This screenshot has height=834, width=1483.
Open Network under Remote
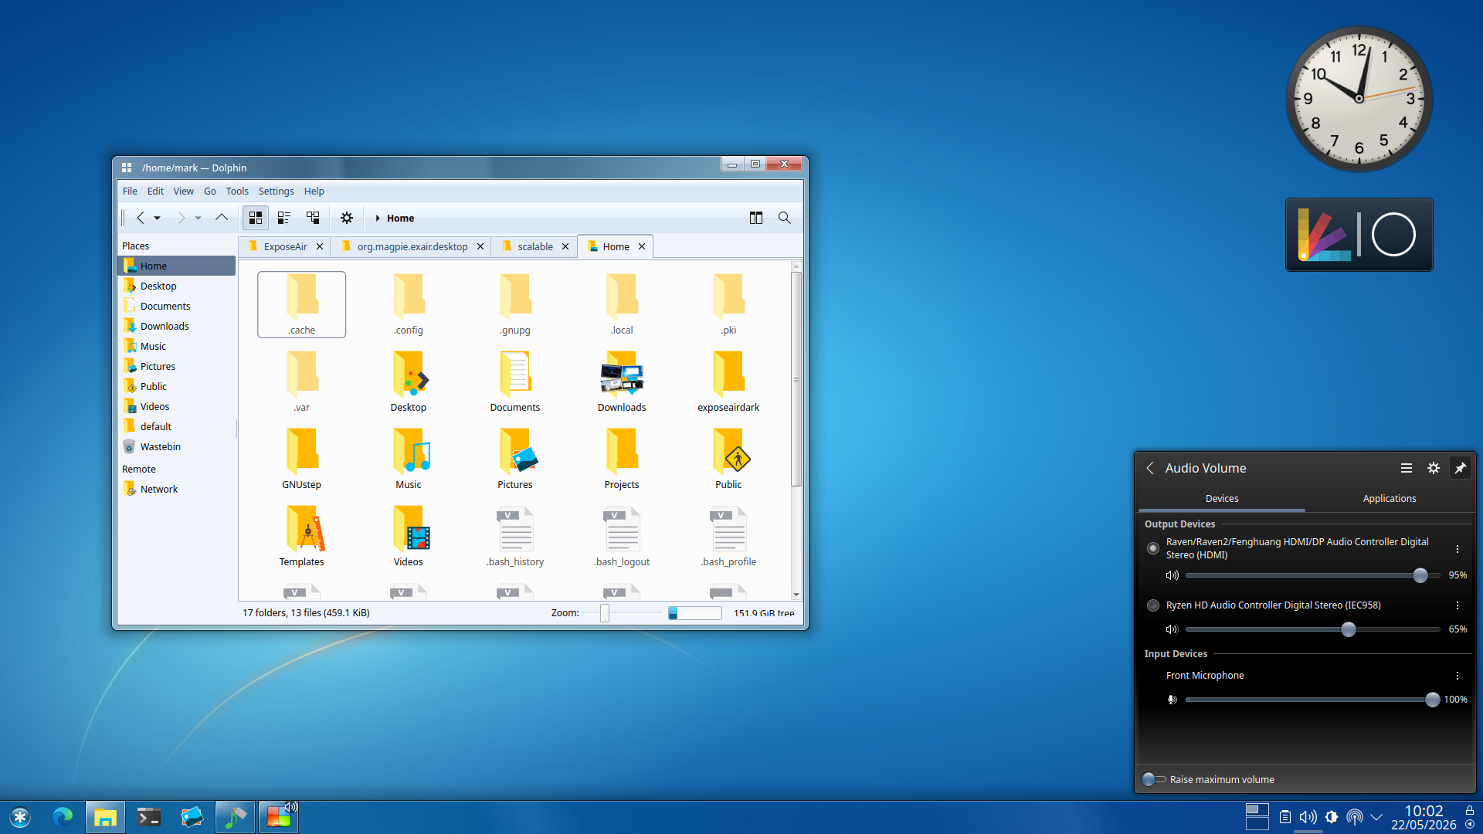[x=177, y=489]
